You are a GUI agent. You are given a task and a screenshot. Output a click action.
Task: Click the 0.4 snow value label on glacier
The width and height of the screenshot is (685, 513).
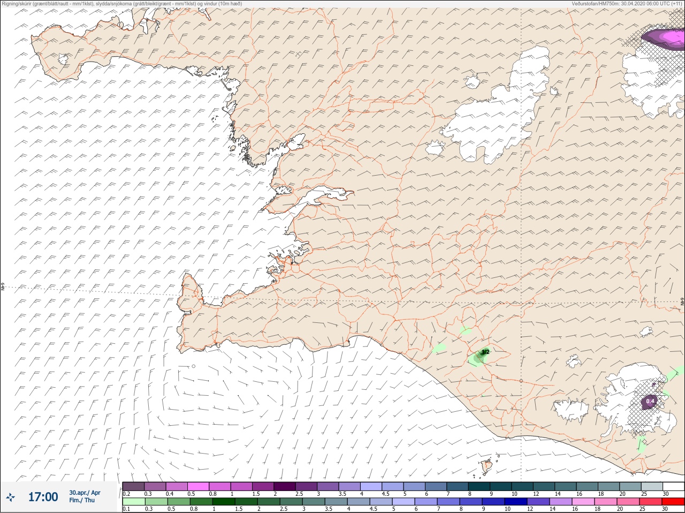(x=650, y=401)
